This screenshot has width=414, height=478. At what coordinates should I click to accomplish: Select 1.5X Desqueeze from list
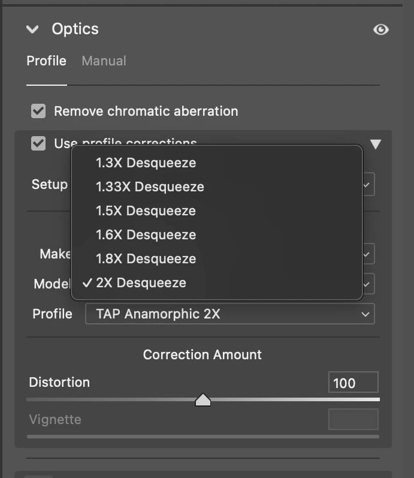(146, 211)
